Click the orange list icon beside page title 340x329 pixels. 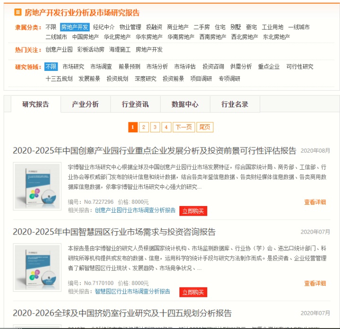point(18,12)
